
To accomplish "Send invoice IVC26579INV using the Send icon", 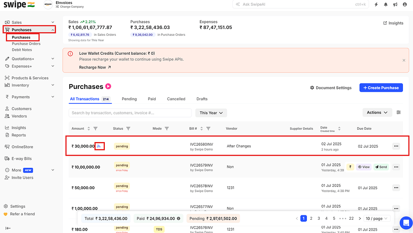I will click(x=381, y=167).
